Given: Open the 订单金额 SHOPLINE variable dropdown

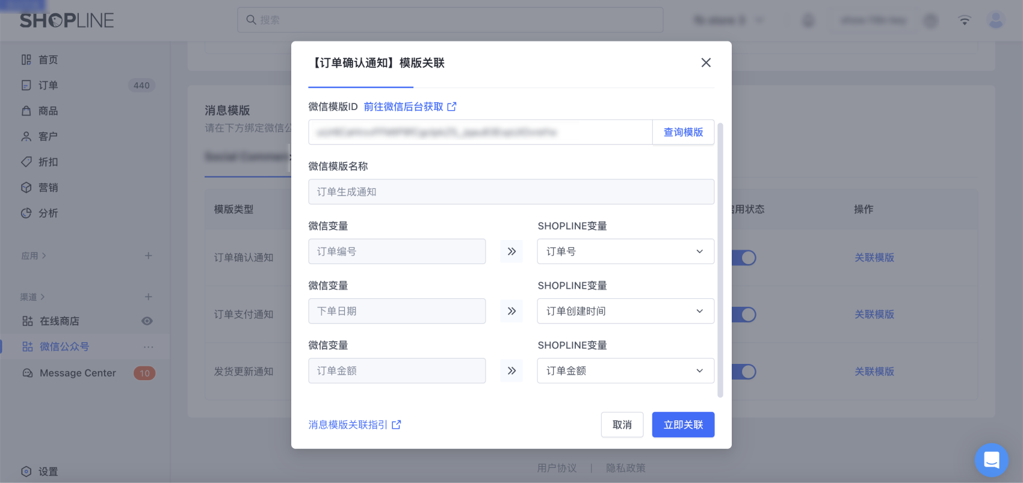Looking at the screenshot, I should pyautogui.click(x=625, y=371).
